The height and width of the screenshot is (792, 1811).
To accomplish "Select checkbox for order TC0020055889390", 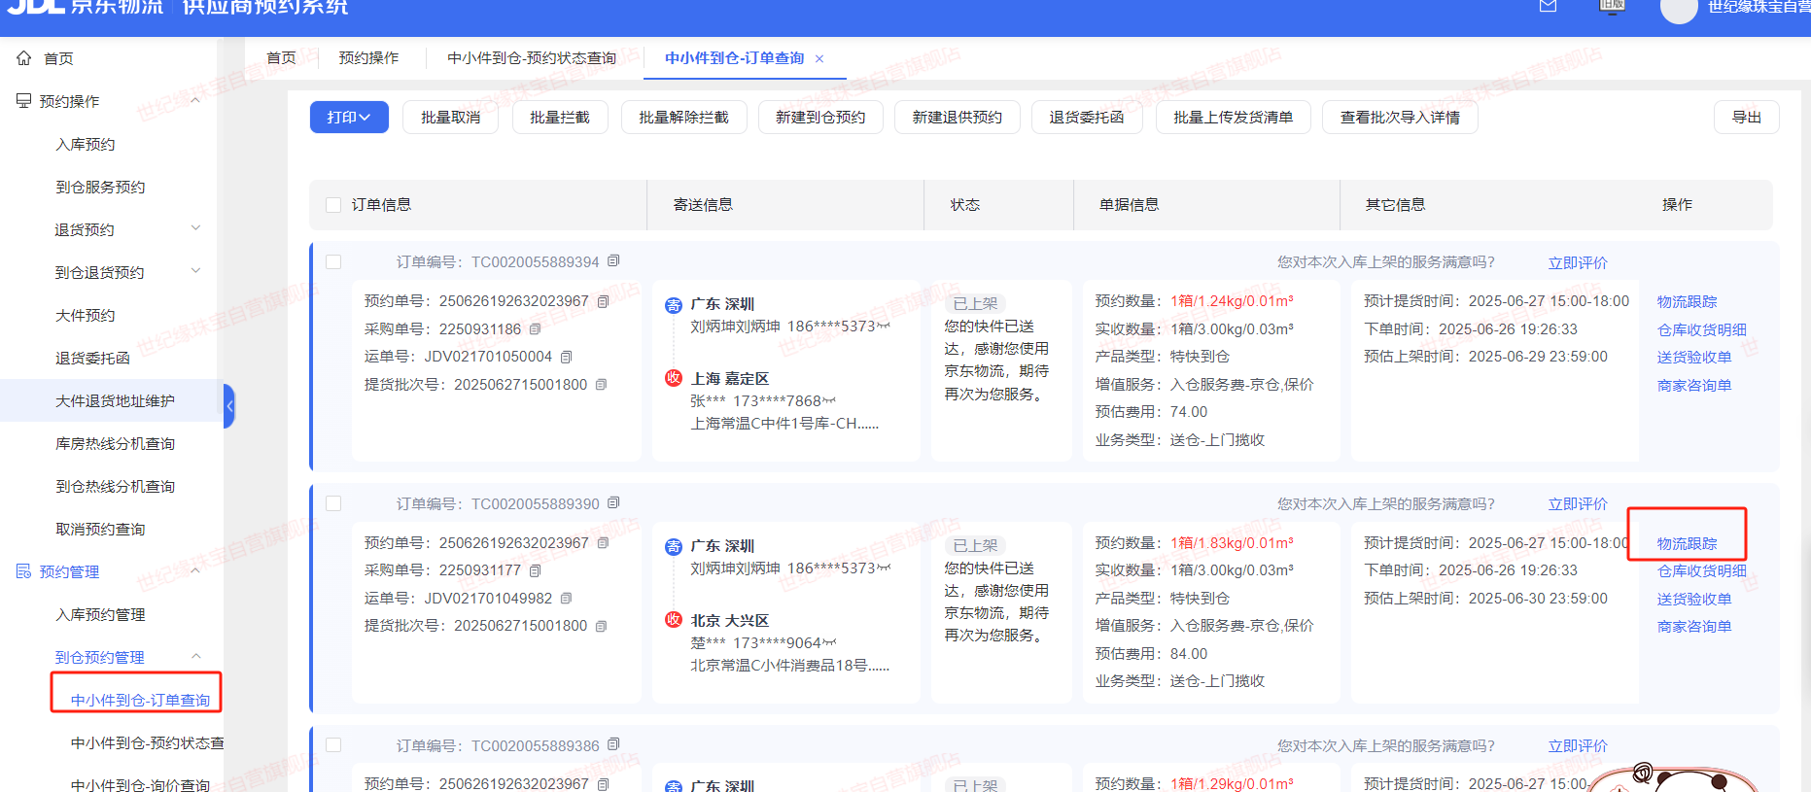I will (x=333, y=503).
